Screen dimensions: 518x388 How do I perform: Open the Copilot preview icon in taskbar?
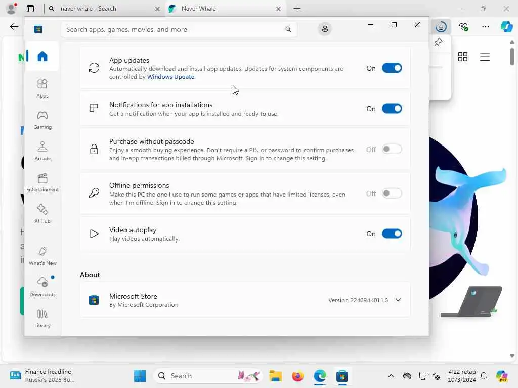[501, 376]
